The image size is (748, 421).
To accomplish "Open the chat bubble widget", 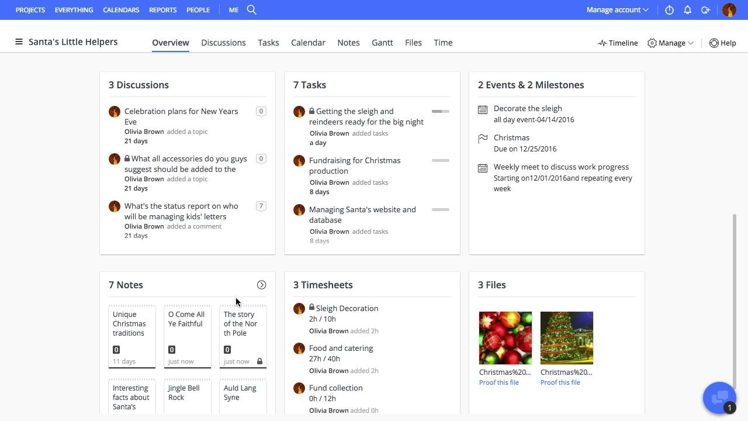I will pyautogui.click(x=719, y=398).
